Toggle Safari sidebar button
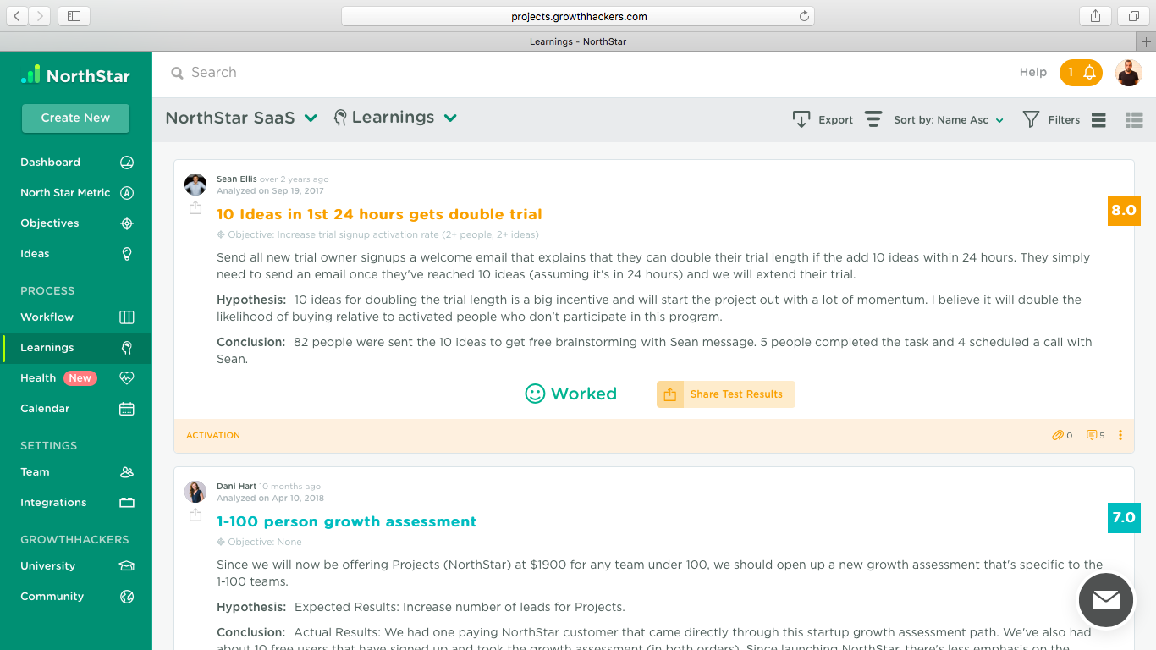The image size is (1156, 650). [x=74, y=15]
